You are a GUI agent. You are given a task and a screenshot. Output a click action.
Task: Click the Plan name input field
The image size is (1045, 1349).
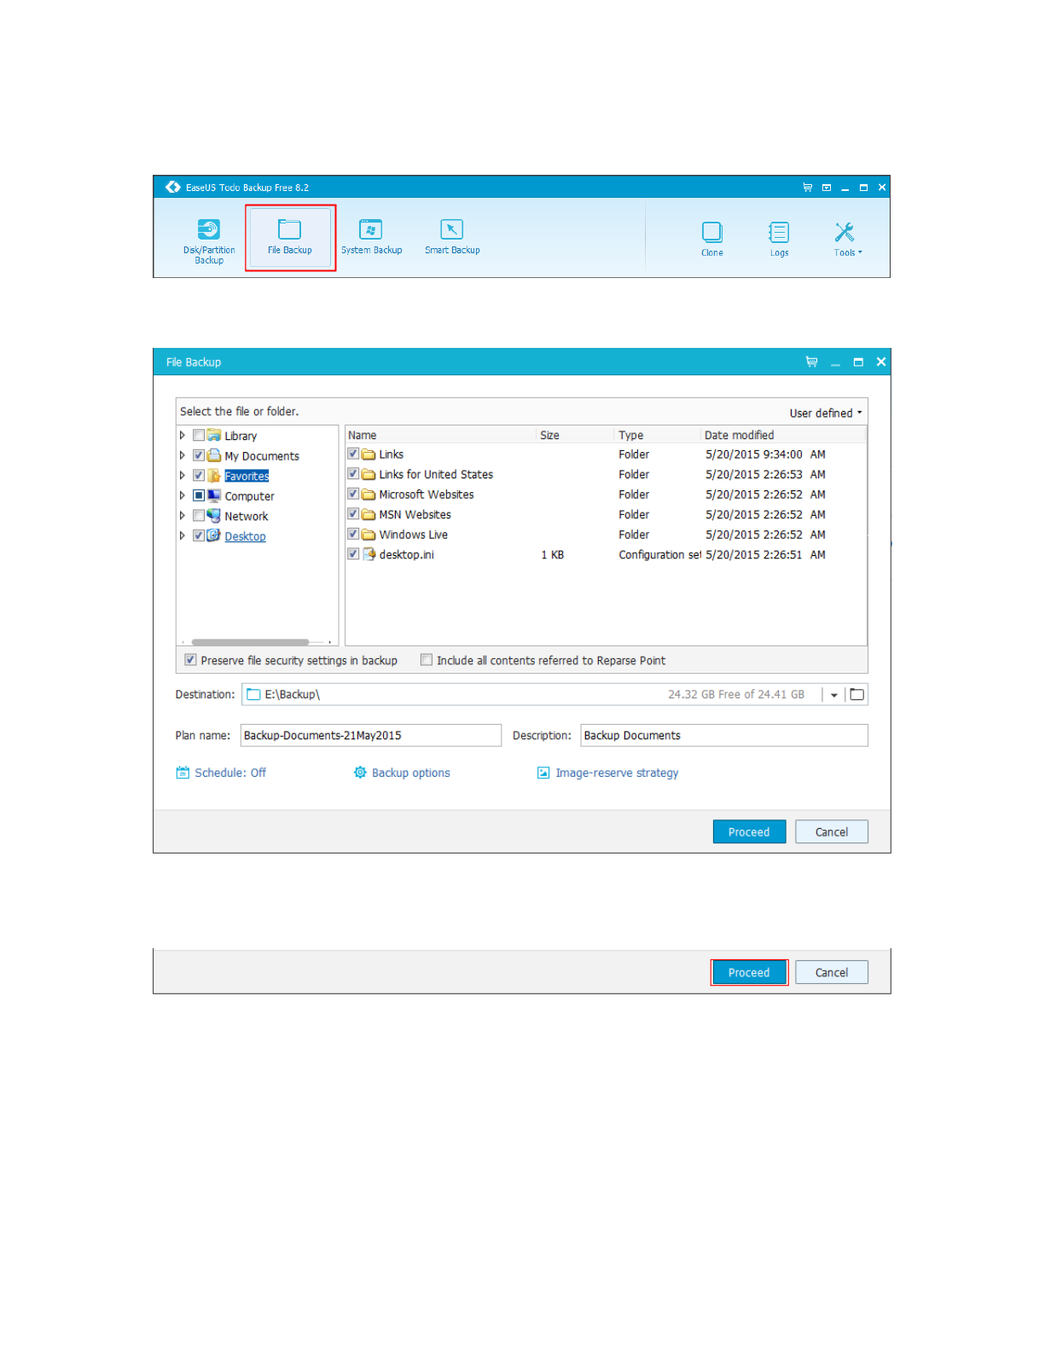tap(370, 736)
